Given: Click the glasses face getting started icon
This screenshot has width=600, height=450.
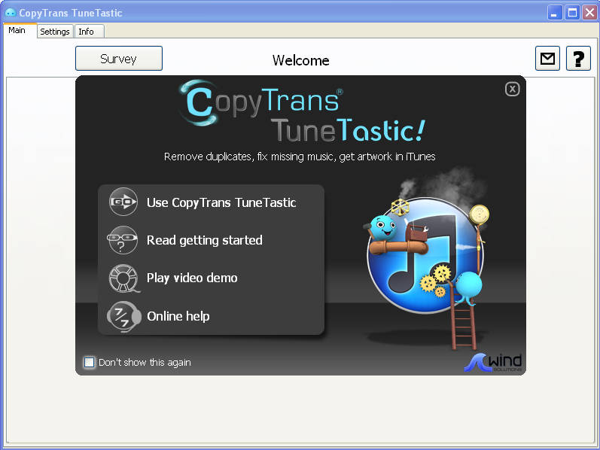Looking at the screenshot, I should 123,240.
